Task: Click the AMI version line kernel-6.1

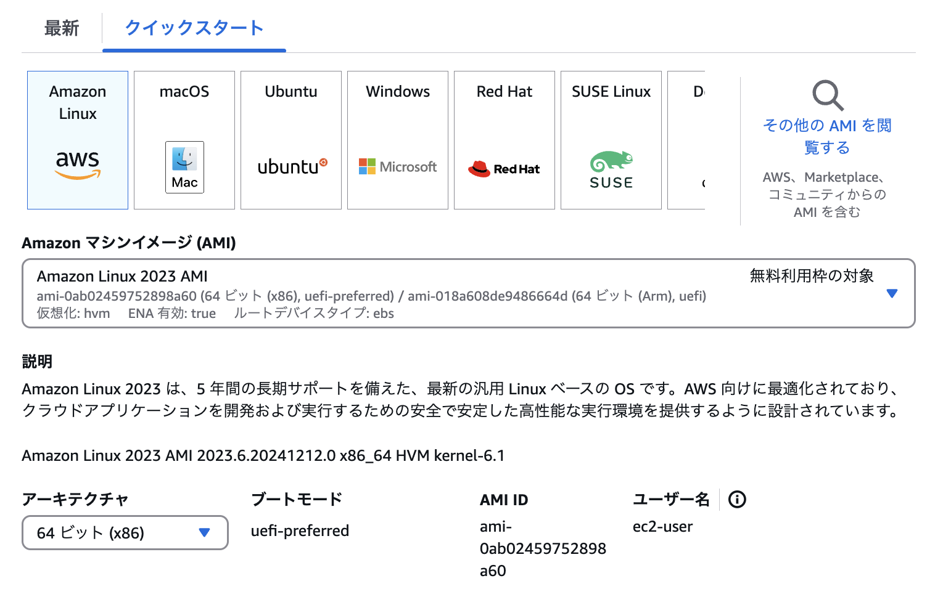Action: pyautogui.click(x=263, y=455)
